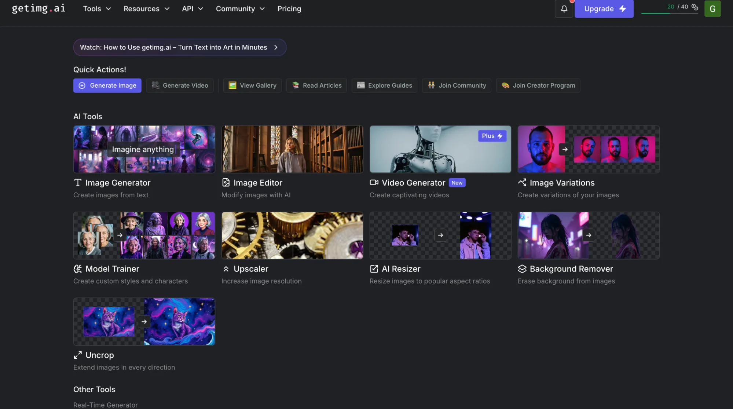Click the View Gallery picture icon
Image resolution: width=733 pixels, height=409 pixels.
[x=232, y=85]
